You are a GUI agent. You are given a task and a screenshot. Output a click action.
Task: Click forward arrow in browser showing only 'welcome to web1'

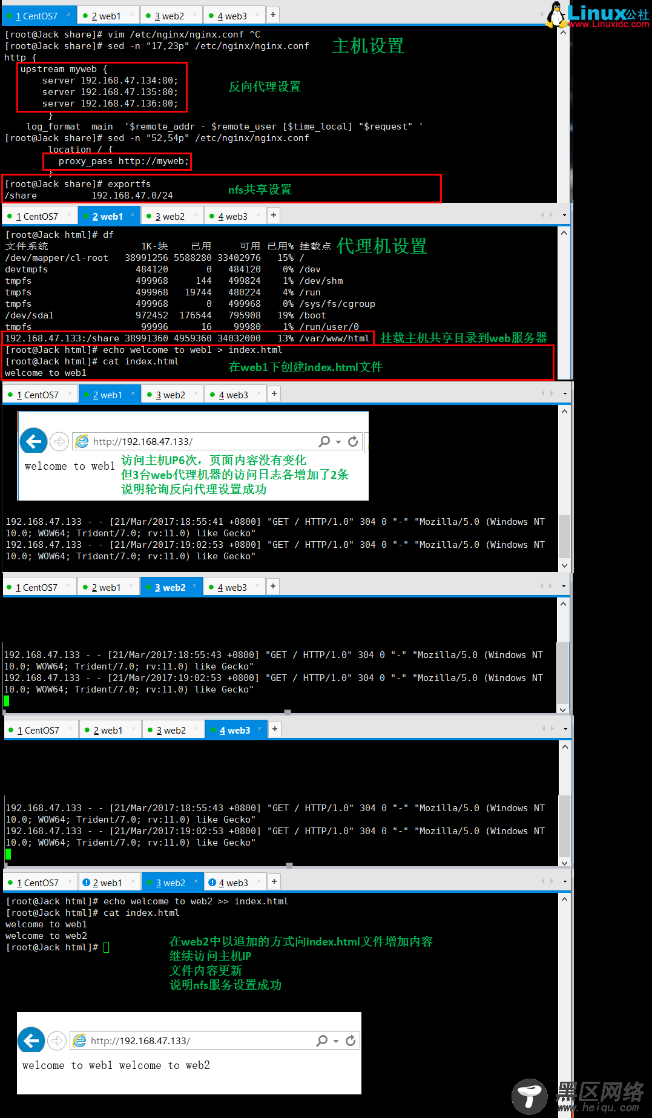pyautogui.click(x=59, y=441)
